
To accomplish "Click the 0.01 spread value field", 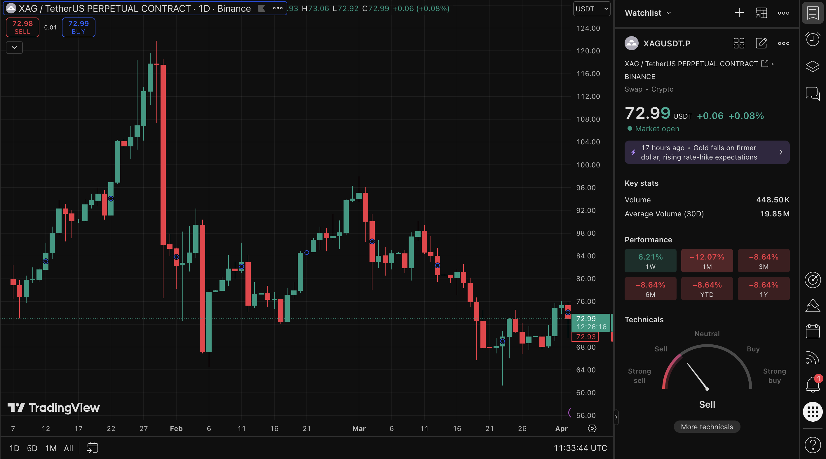I will pos(50,27).
